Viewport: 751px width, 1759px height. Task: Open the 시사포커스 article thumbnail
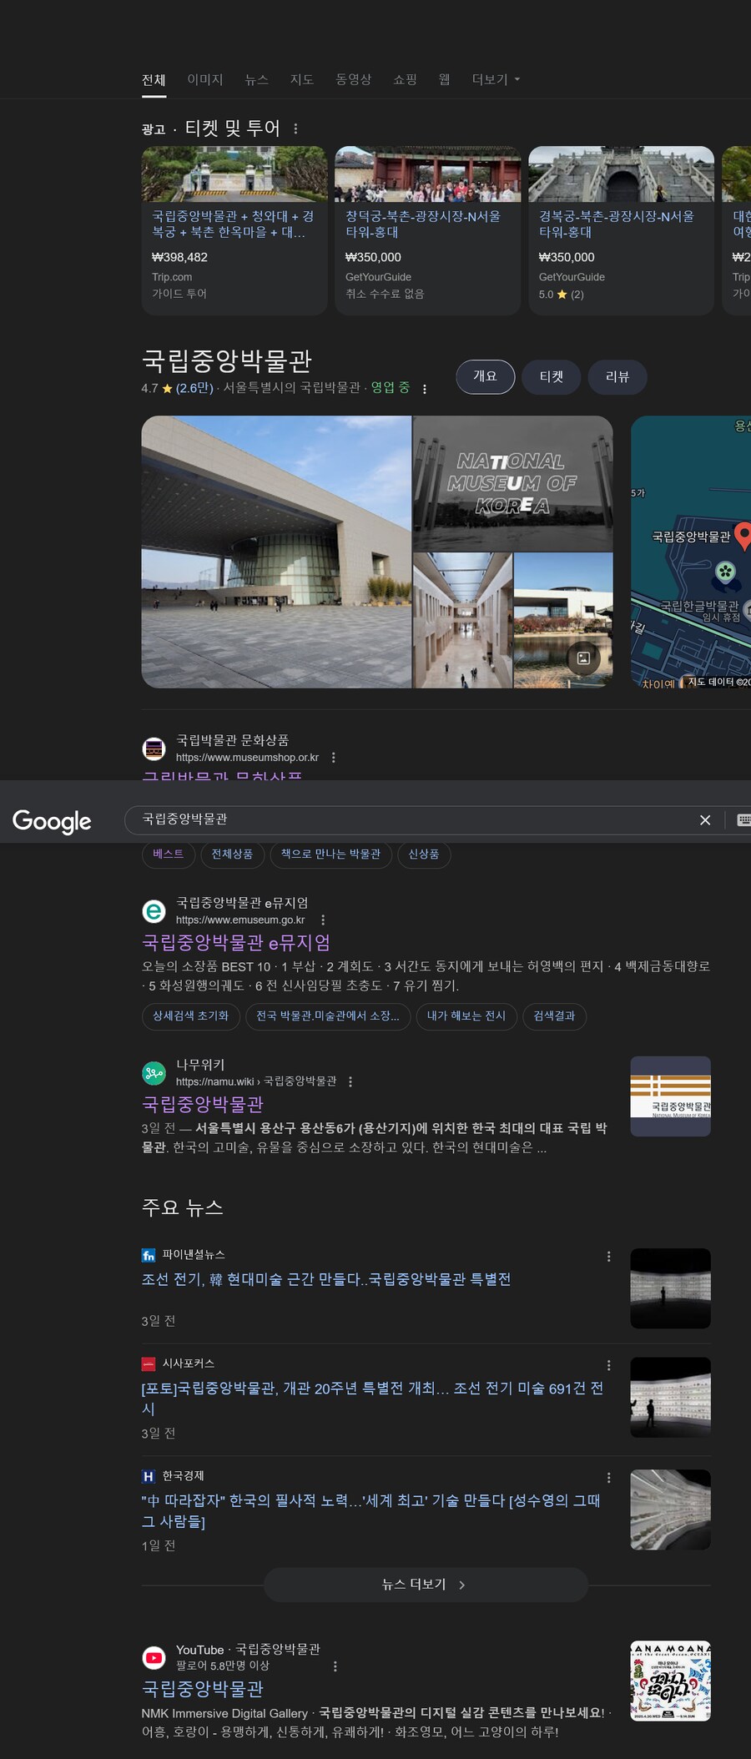pos(670,1398)
